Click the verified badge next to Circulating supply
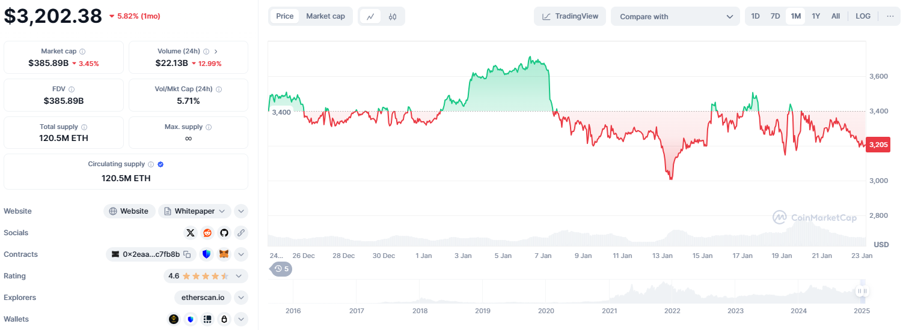903x330 pixels. (161, 164)
